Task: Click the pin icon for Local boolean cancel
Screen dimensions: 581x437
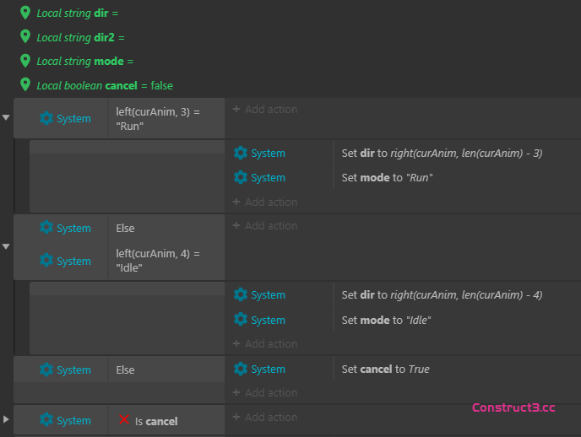Action: (x=25, y=85)
